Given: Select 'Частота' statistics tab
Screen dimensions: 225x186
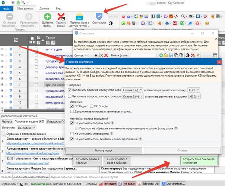Looking at the screenshot, I should click(x=7, y=122).
